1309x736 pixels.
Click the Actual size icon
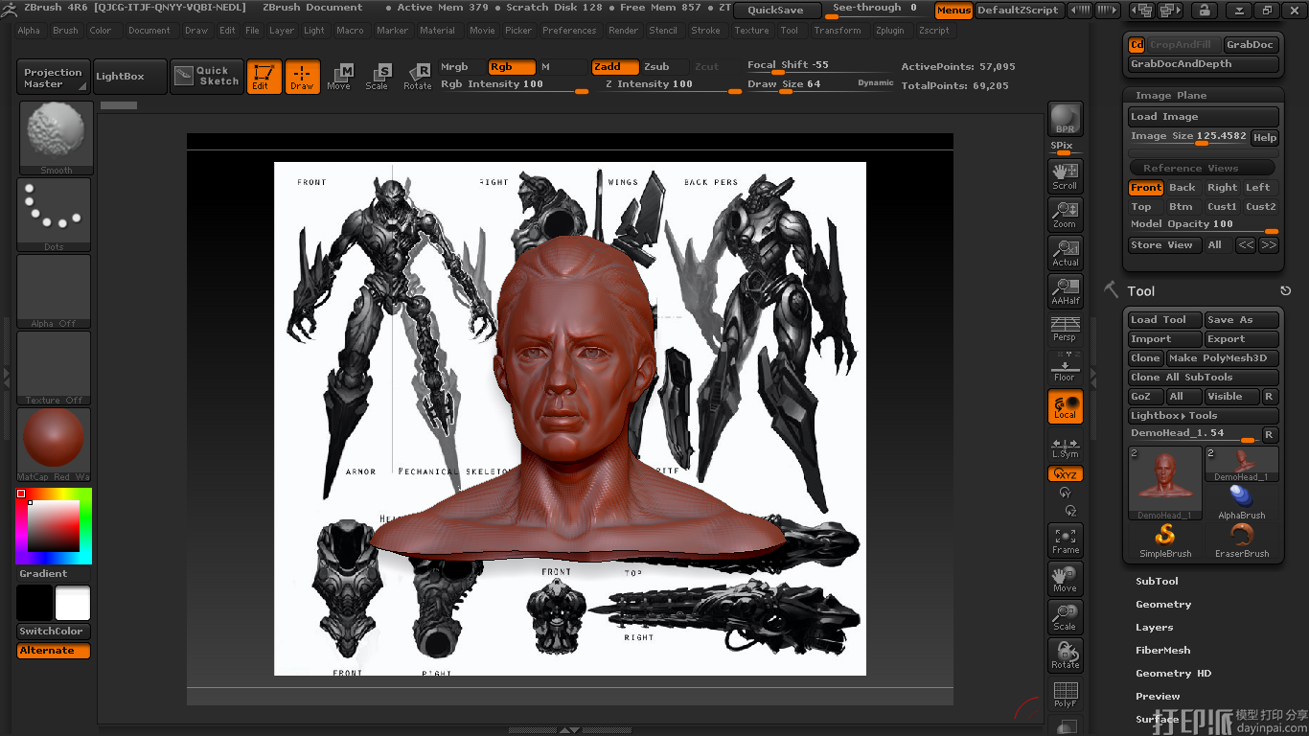click(x=1066, y=252)
